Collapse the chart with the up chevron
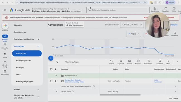 tap(177, 62)
